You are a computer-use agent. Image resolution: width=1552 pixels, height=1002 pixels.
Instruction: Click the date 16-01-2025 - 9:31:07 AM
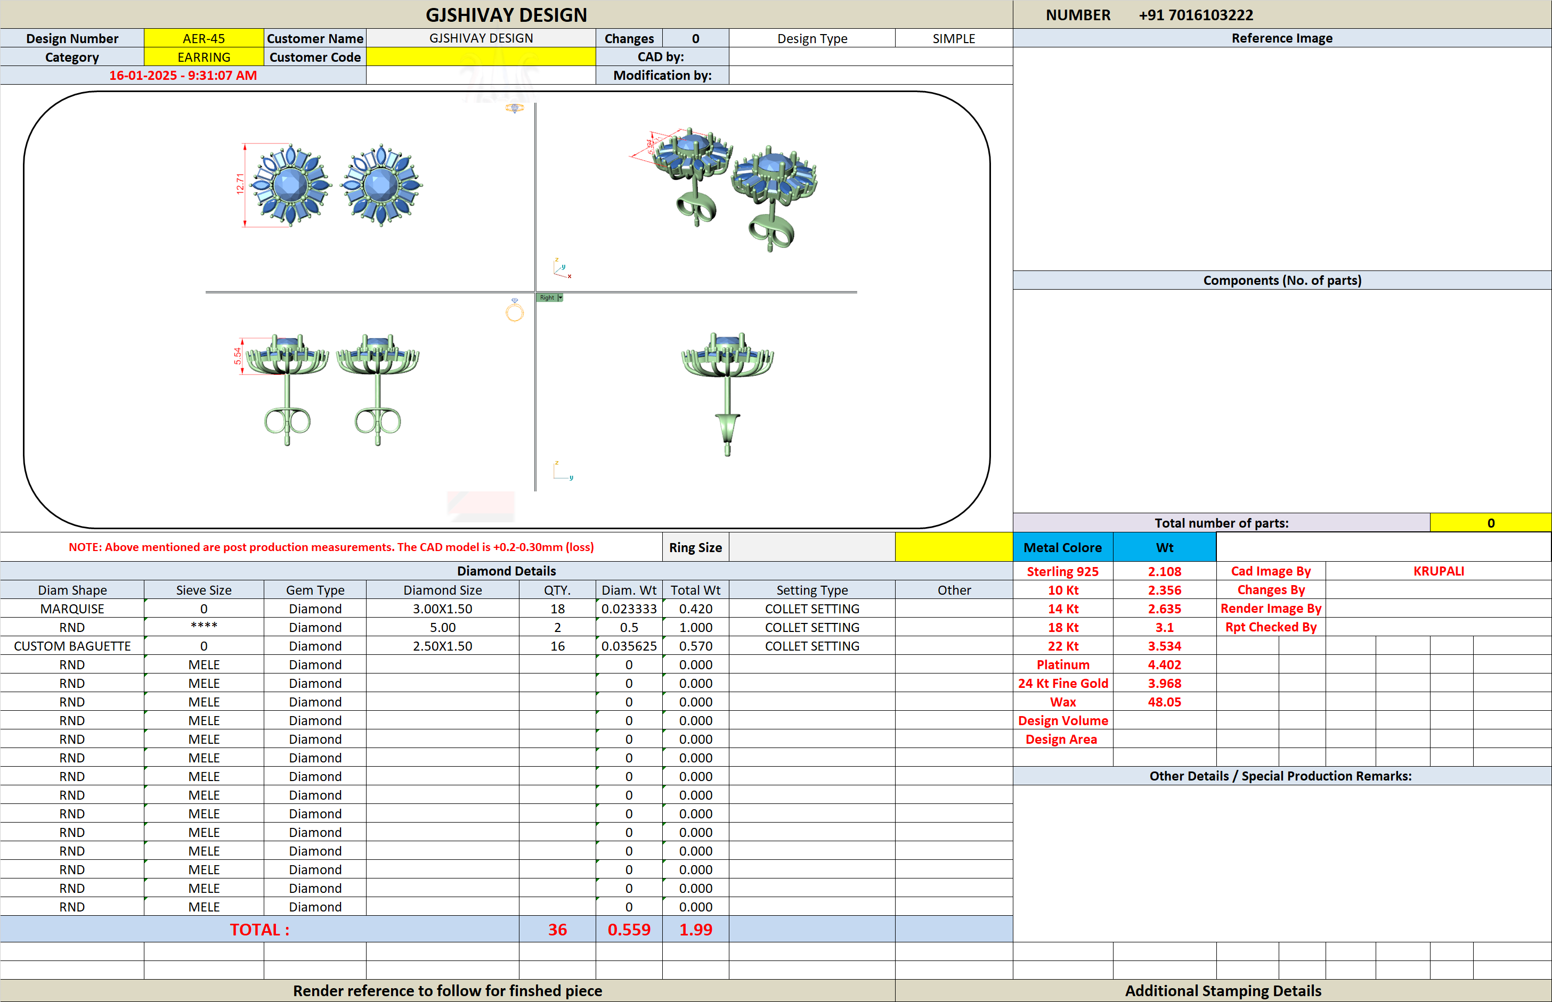tap(183, 76)
